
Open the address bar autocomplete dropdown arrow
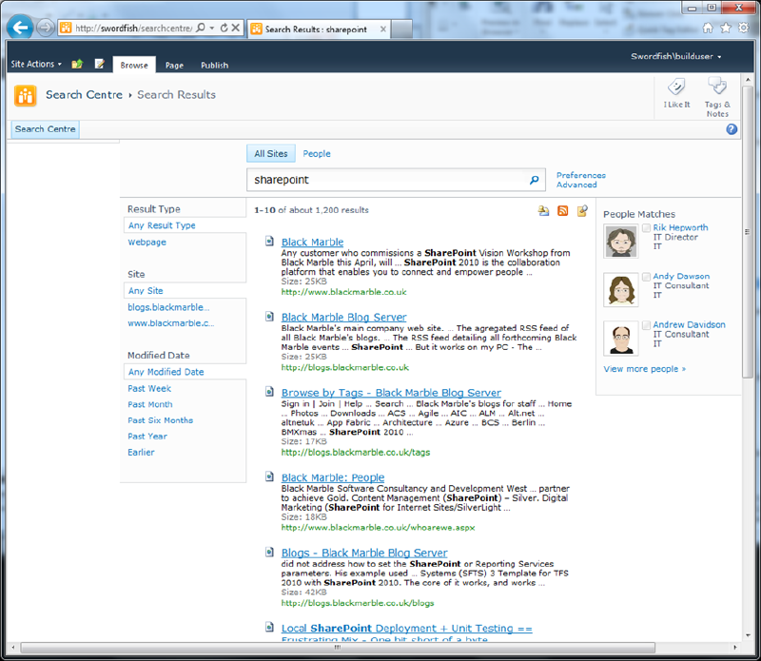pyautogui.click(x=212, y=28)
